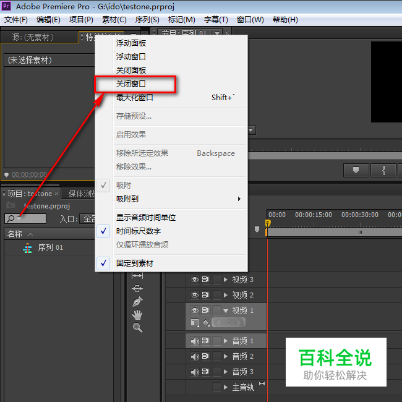Click the yellow playhead on timeline ruler
The image size is (402, 402).
(267, 223)
